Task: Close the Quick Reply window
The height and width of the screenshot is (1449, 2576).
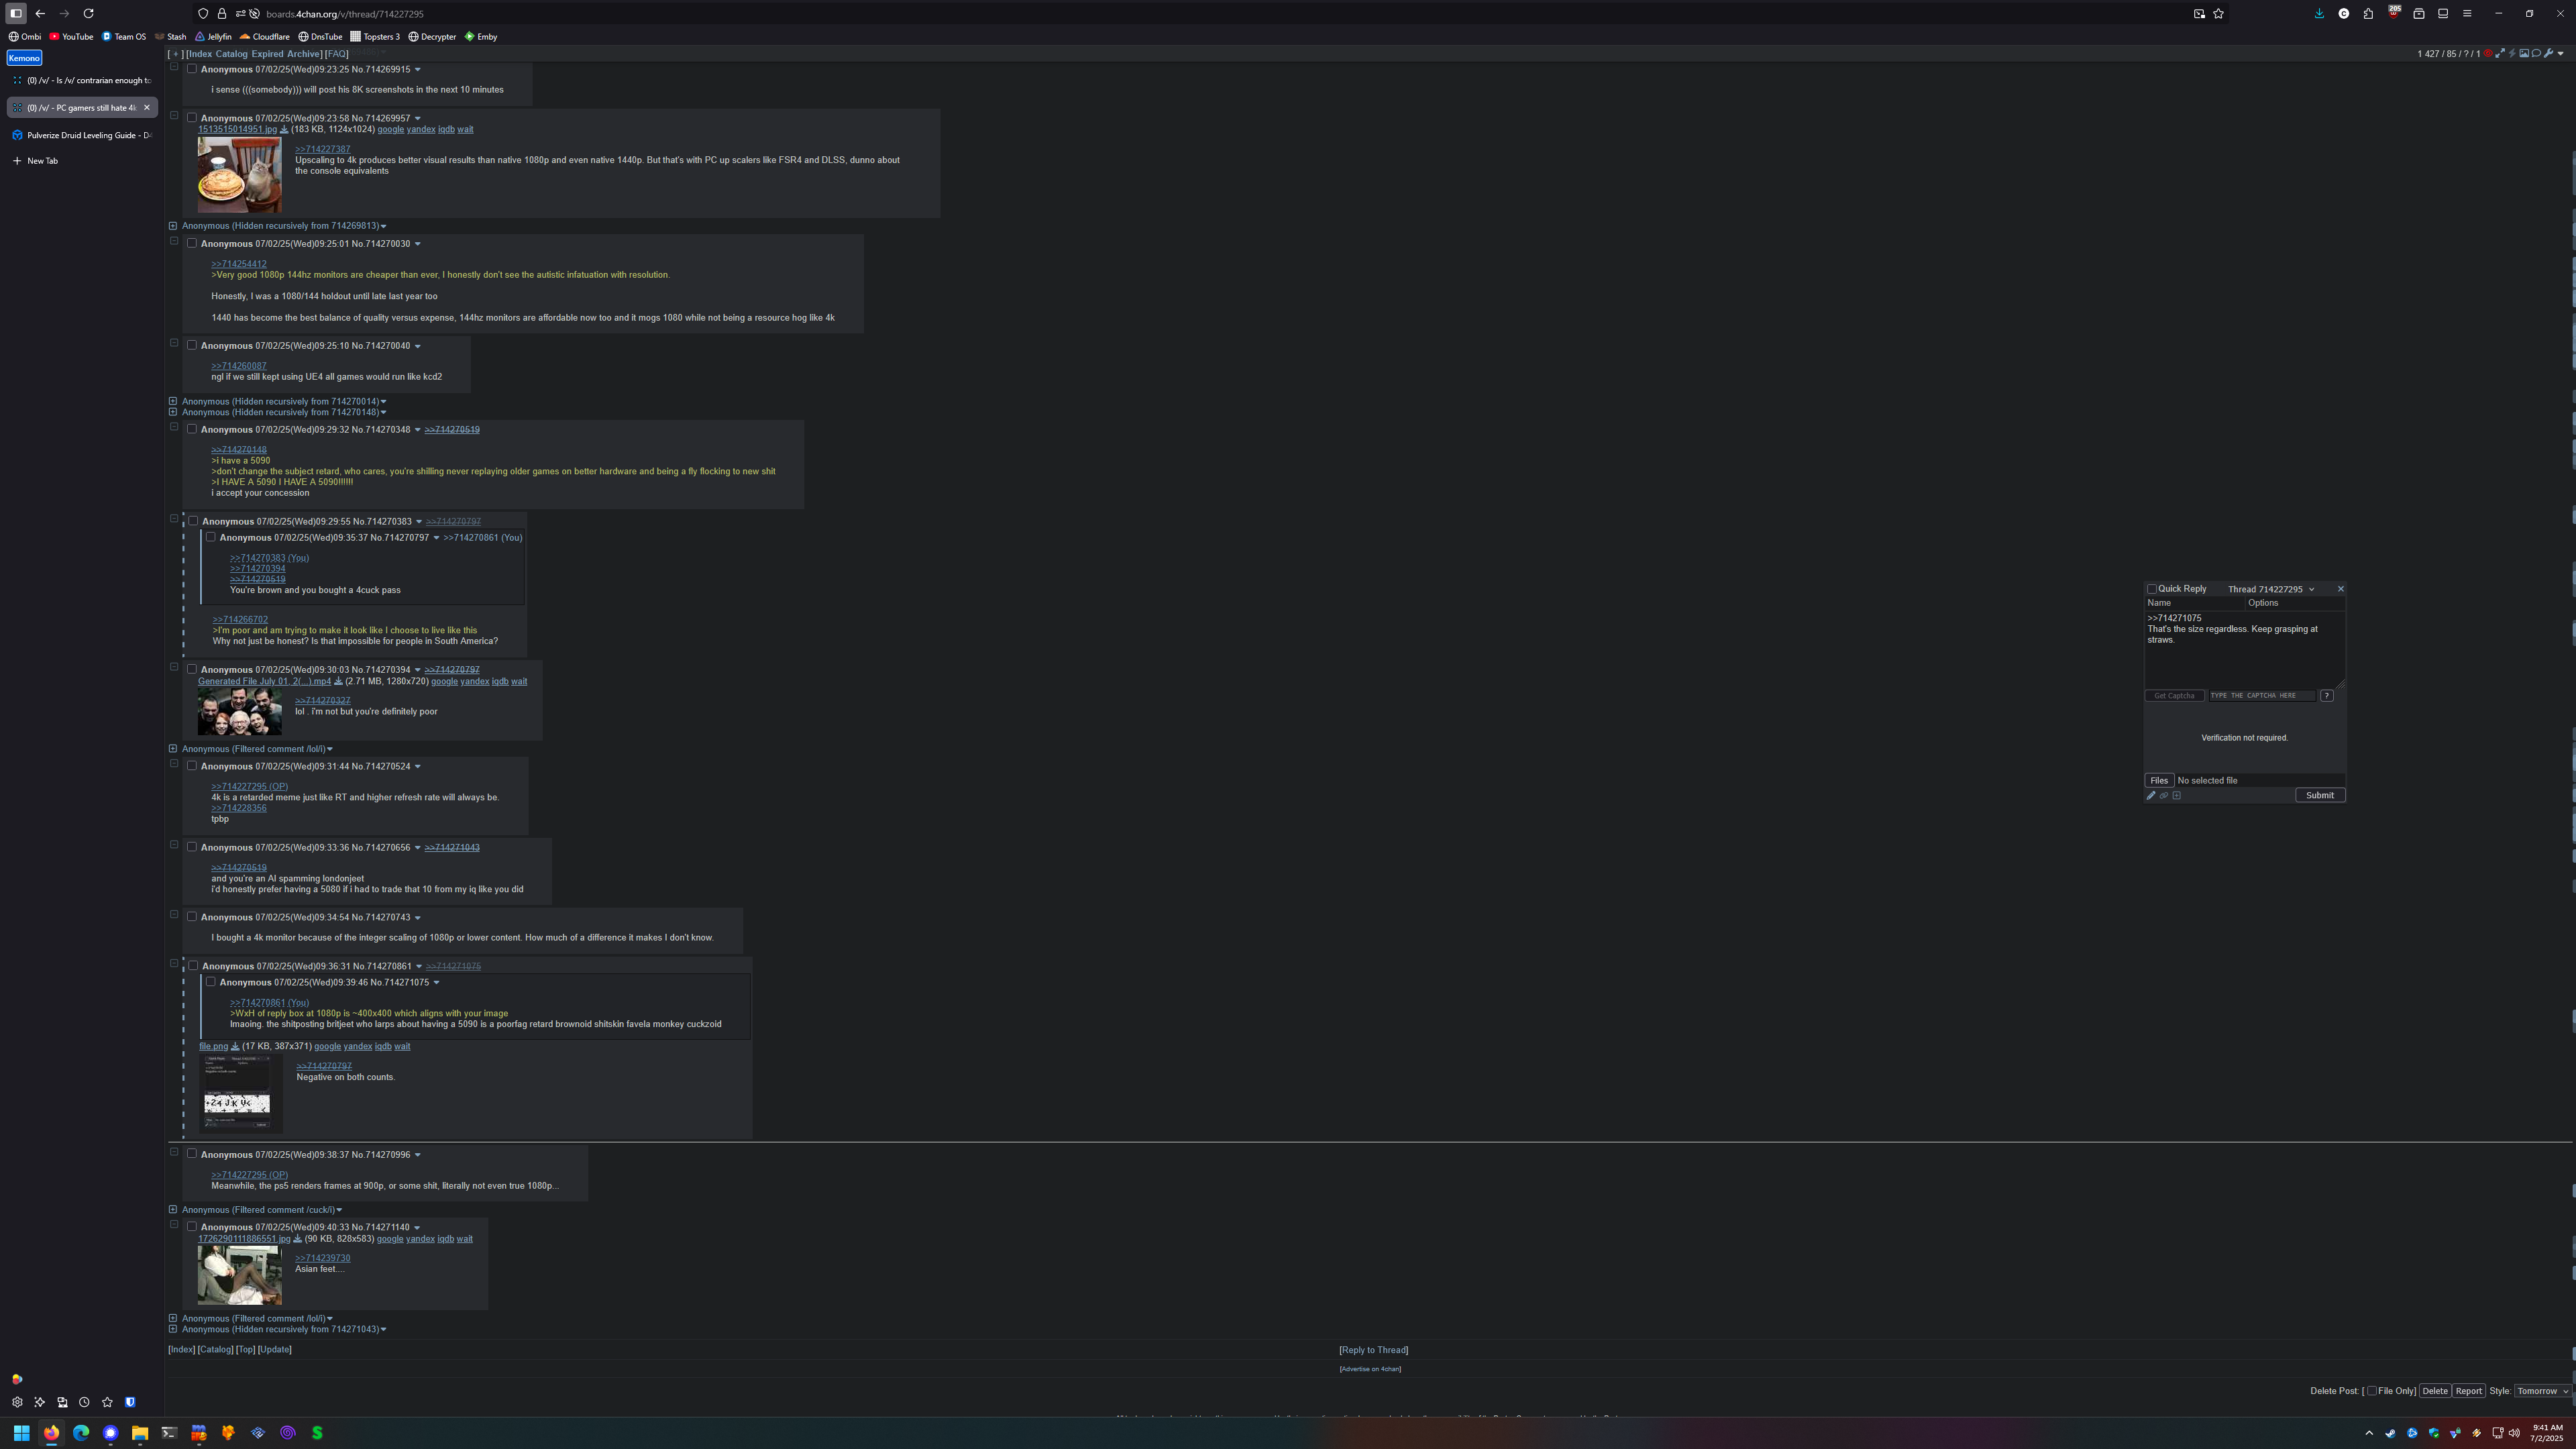Action: point(2340,589)
